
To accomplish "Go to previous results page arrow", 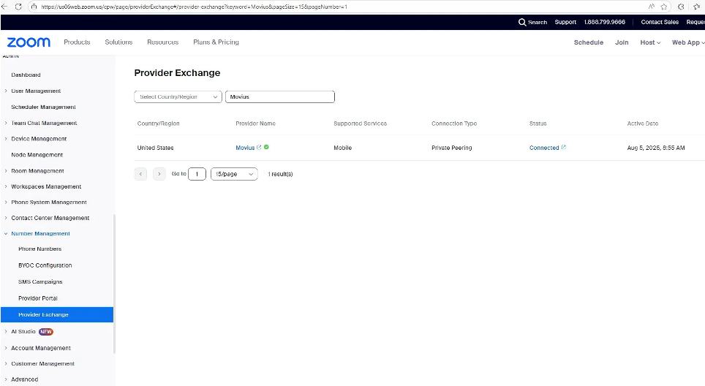I will 140,174.
